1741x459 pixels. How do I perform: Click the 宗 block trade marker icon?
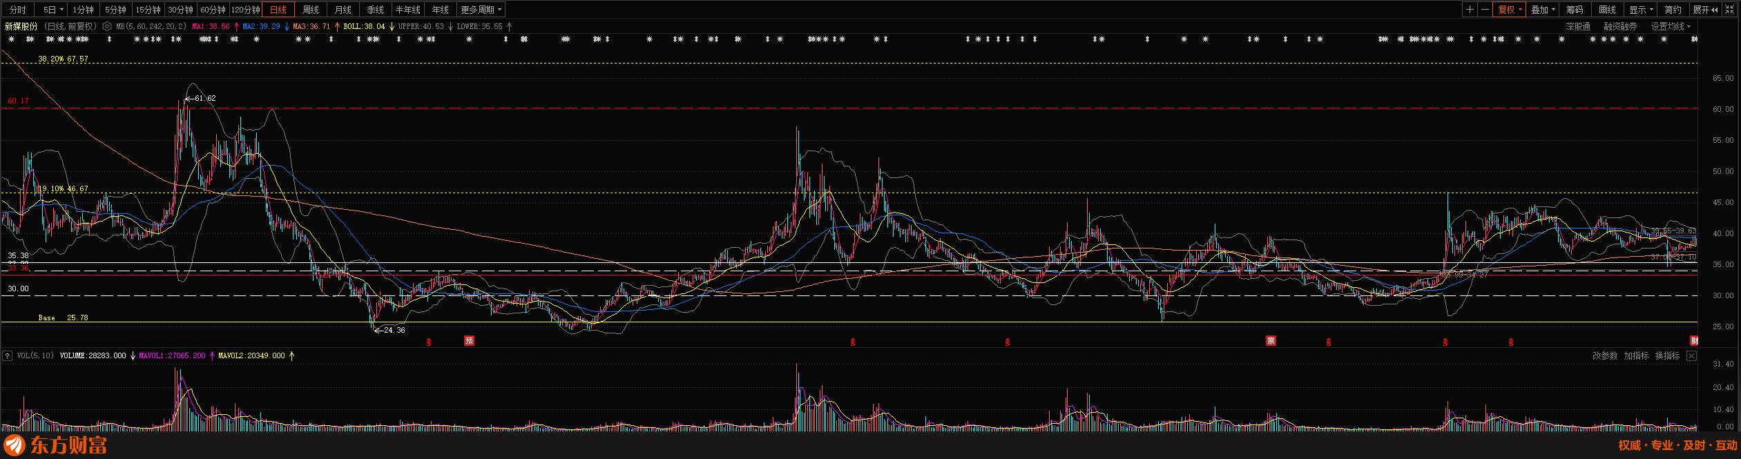click(x=1271, y=341)
